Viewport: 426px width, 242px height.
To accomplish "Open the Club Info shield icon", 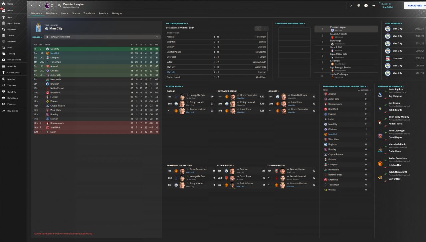I will (x=3, y=92).
